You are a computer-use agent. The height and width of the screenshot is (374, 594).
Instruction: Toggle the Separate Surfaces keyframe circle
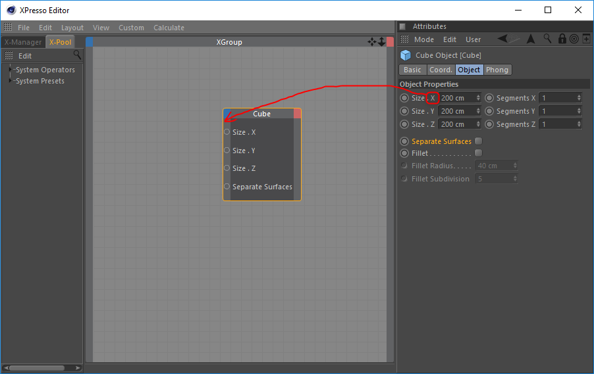coord(404,141)
